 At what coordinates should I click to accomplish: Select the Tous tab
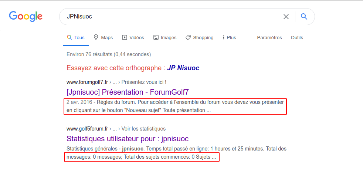pyautogui.click(x=76, y=37)
